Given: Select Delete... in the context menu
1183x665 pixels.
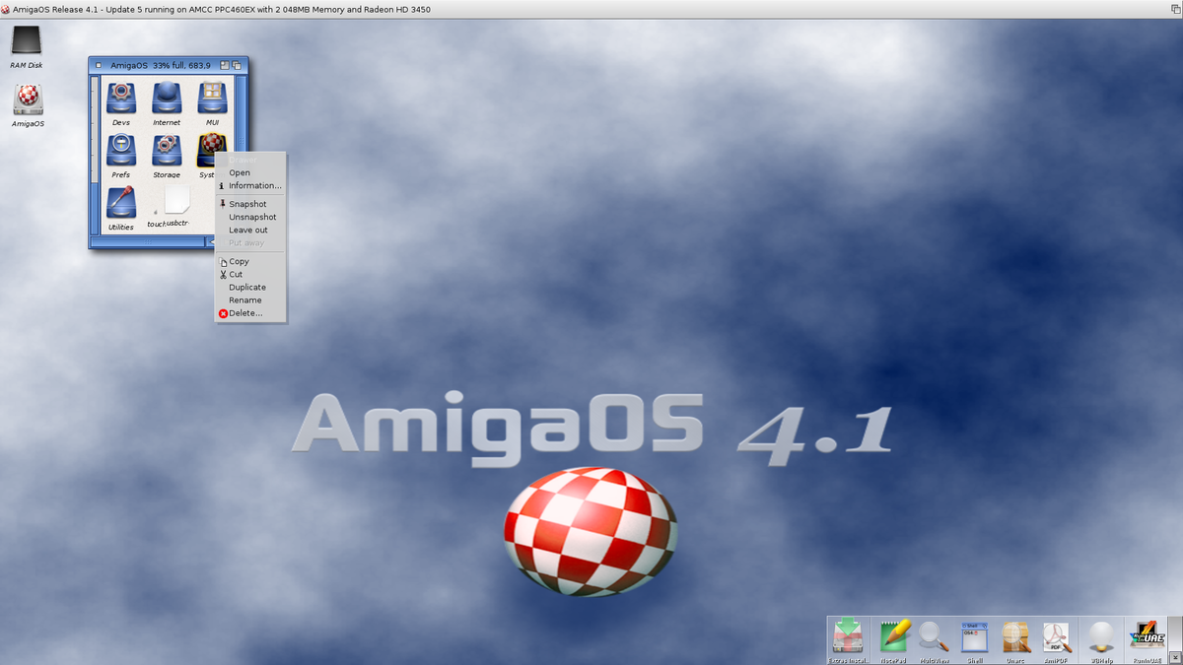Looking at the screenshot, I should coord(245,313).
